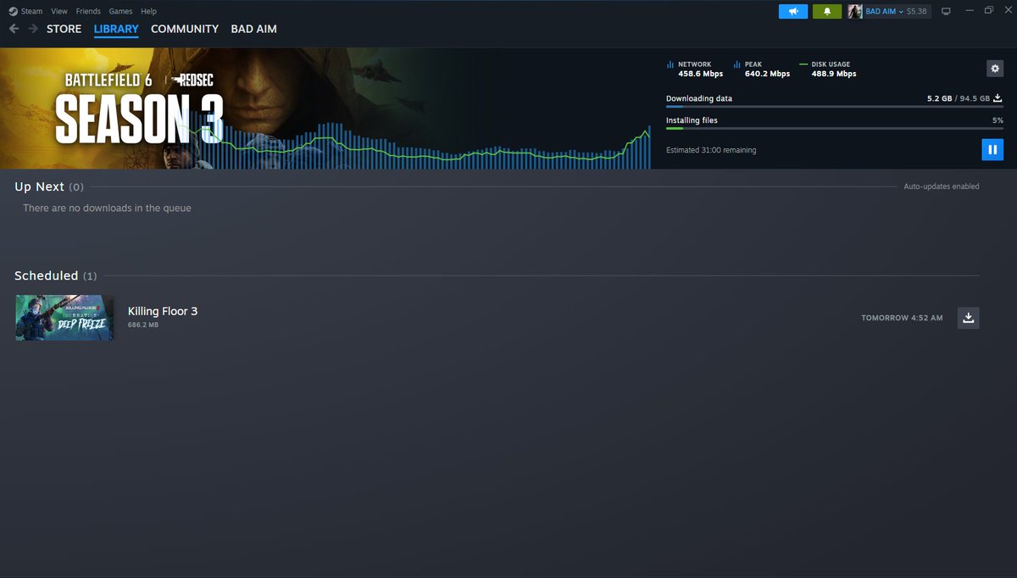
Task: Open the Killing Floor 3 thumbnail
Action: point(64,318)
